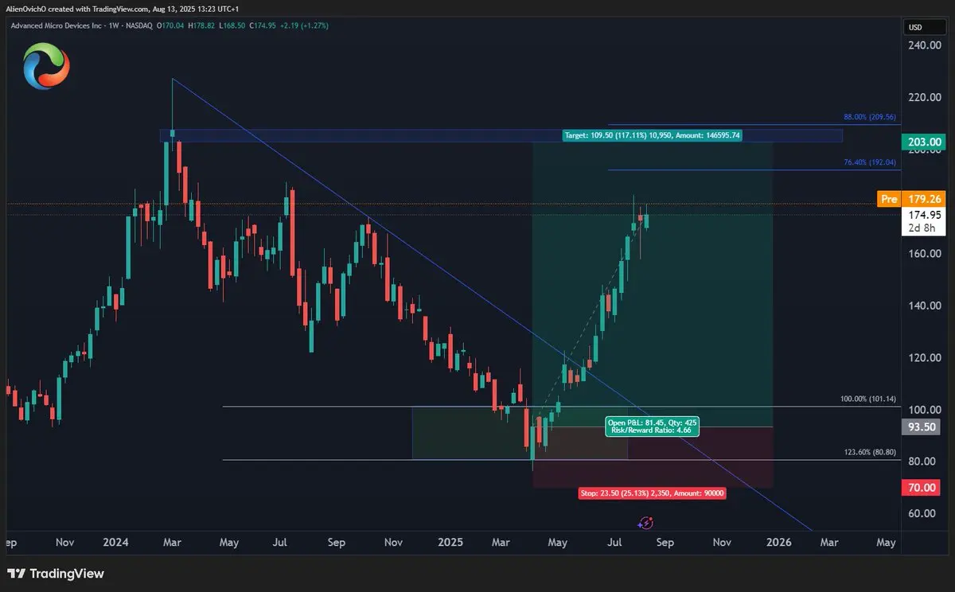
Task: Select the Open P&L Risk/Reward label
Action: [x=652, y=426]
